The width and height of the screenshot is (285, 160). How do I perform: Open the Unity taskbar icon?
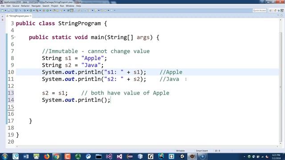[x=182, y=156]
